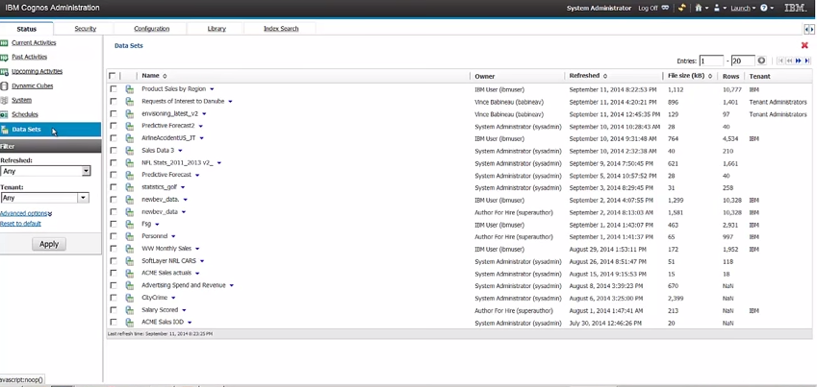Select Data Sets in the sidebar
The image size is (817, 387).
51,130
